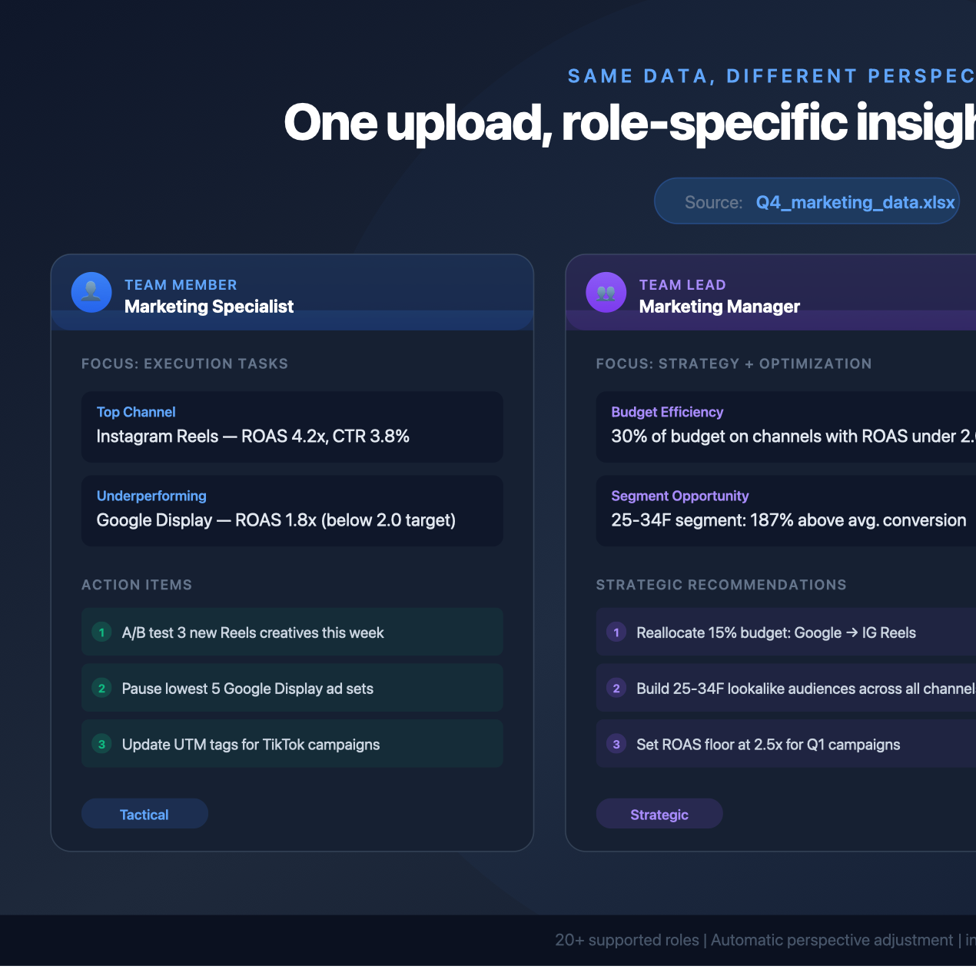The image size is (976, 976).
Task: Toggle the Strategic label on the Manager card
Action: pos(659,813)
